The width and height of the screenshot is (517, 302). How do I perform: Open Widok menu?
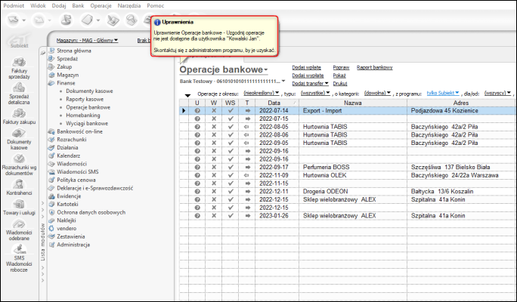pos(38,5)
